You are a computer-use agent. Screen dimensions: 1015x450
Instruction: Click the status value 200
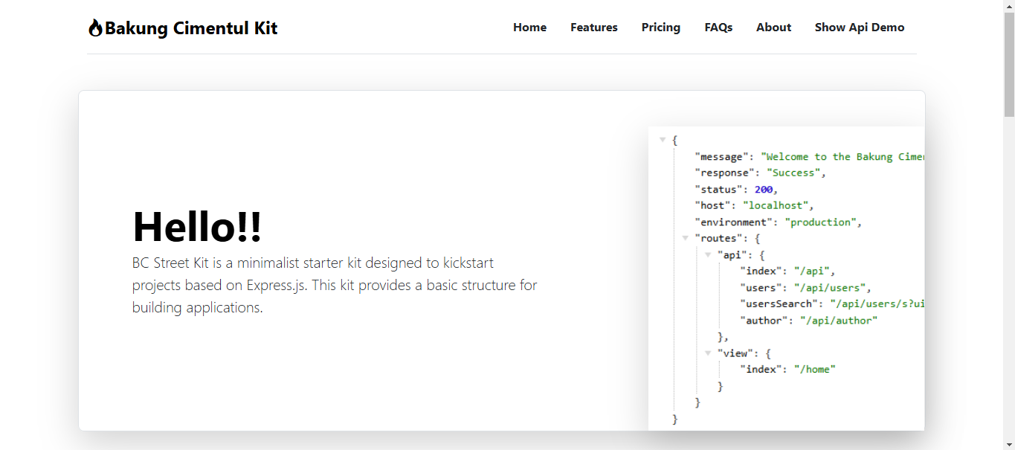click(764, 190)
